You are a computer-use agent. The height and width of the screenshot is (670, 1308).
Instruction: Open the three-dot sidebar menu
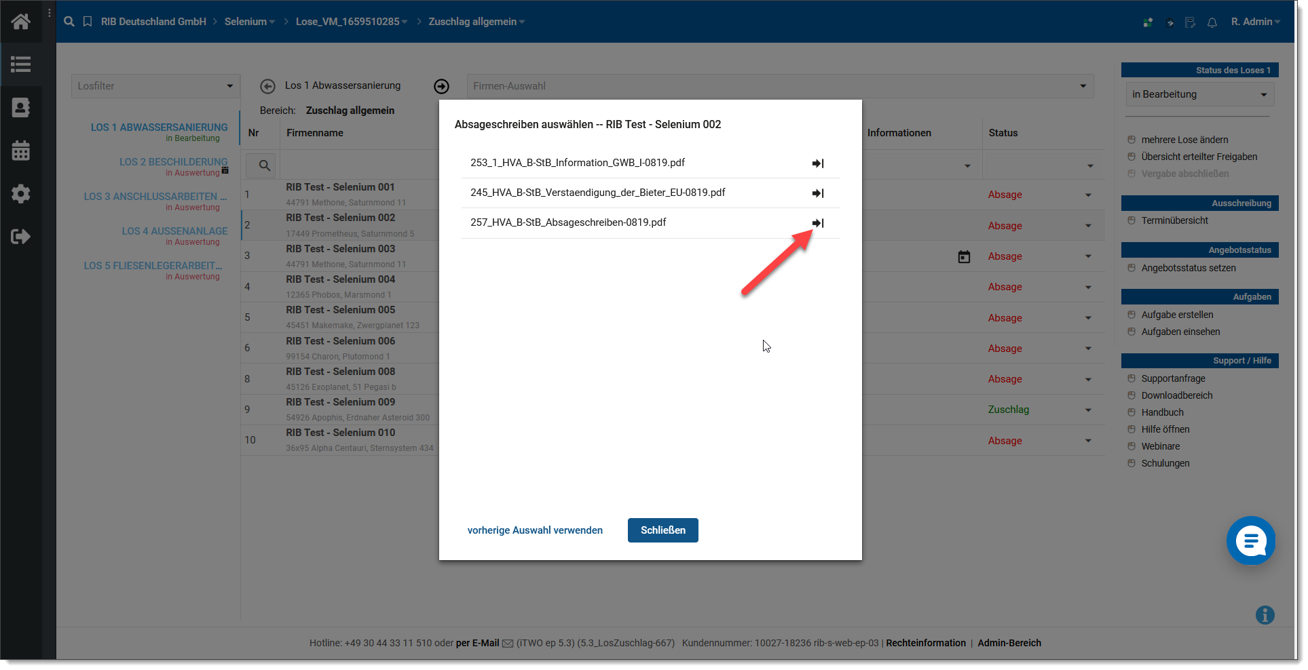coord(50,13)
